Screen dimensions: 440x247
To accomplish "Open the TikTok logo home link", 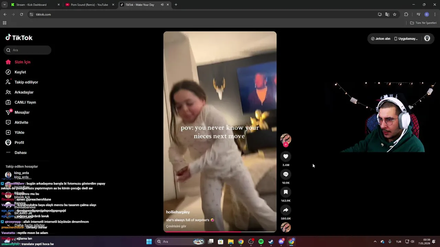I will point(19,37).
